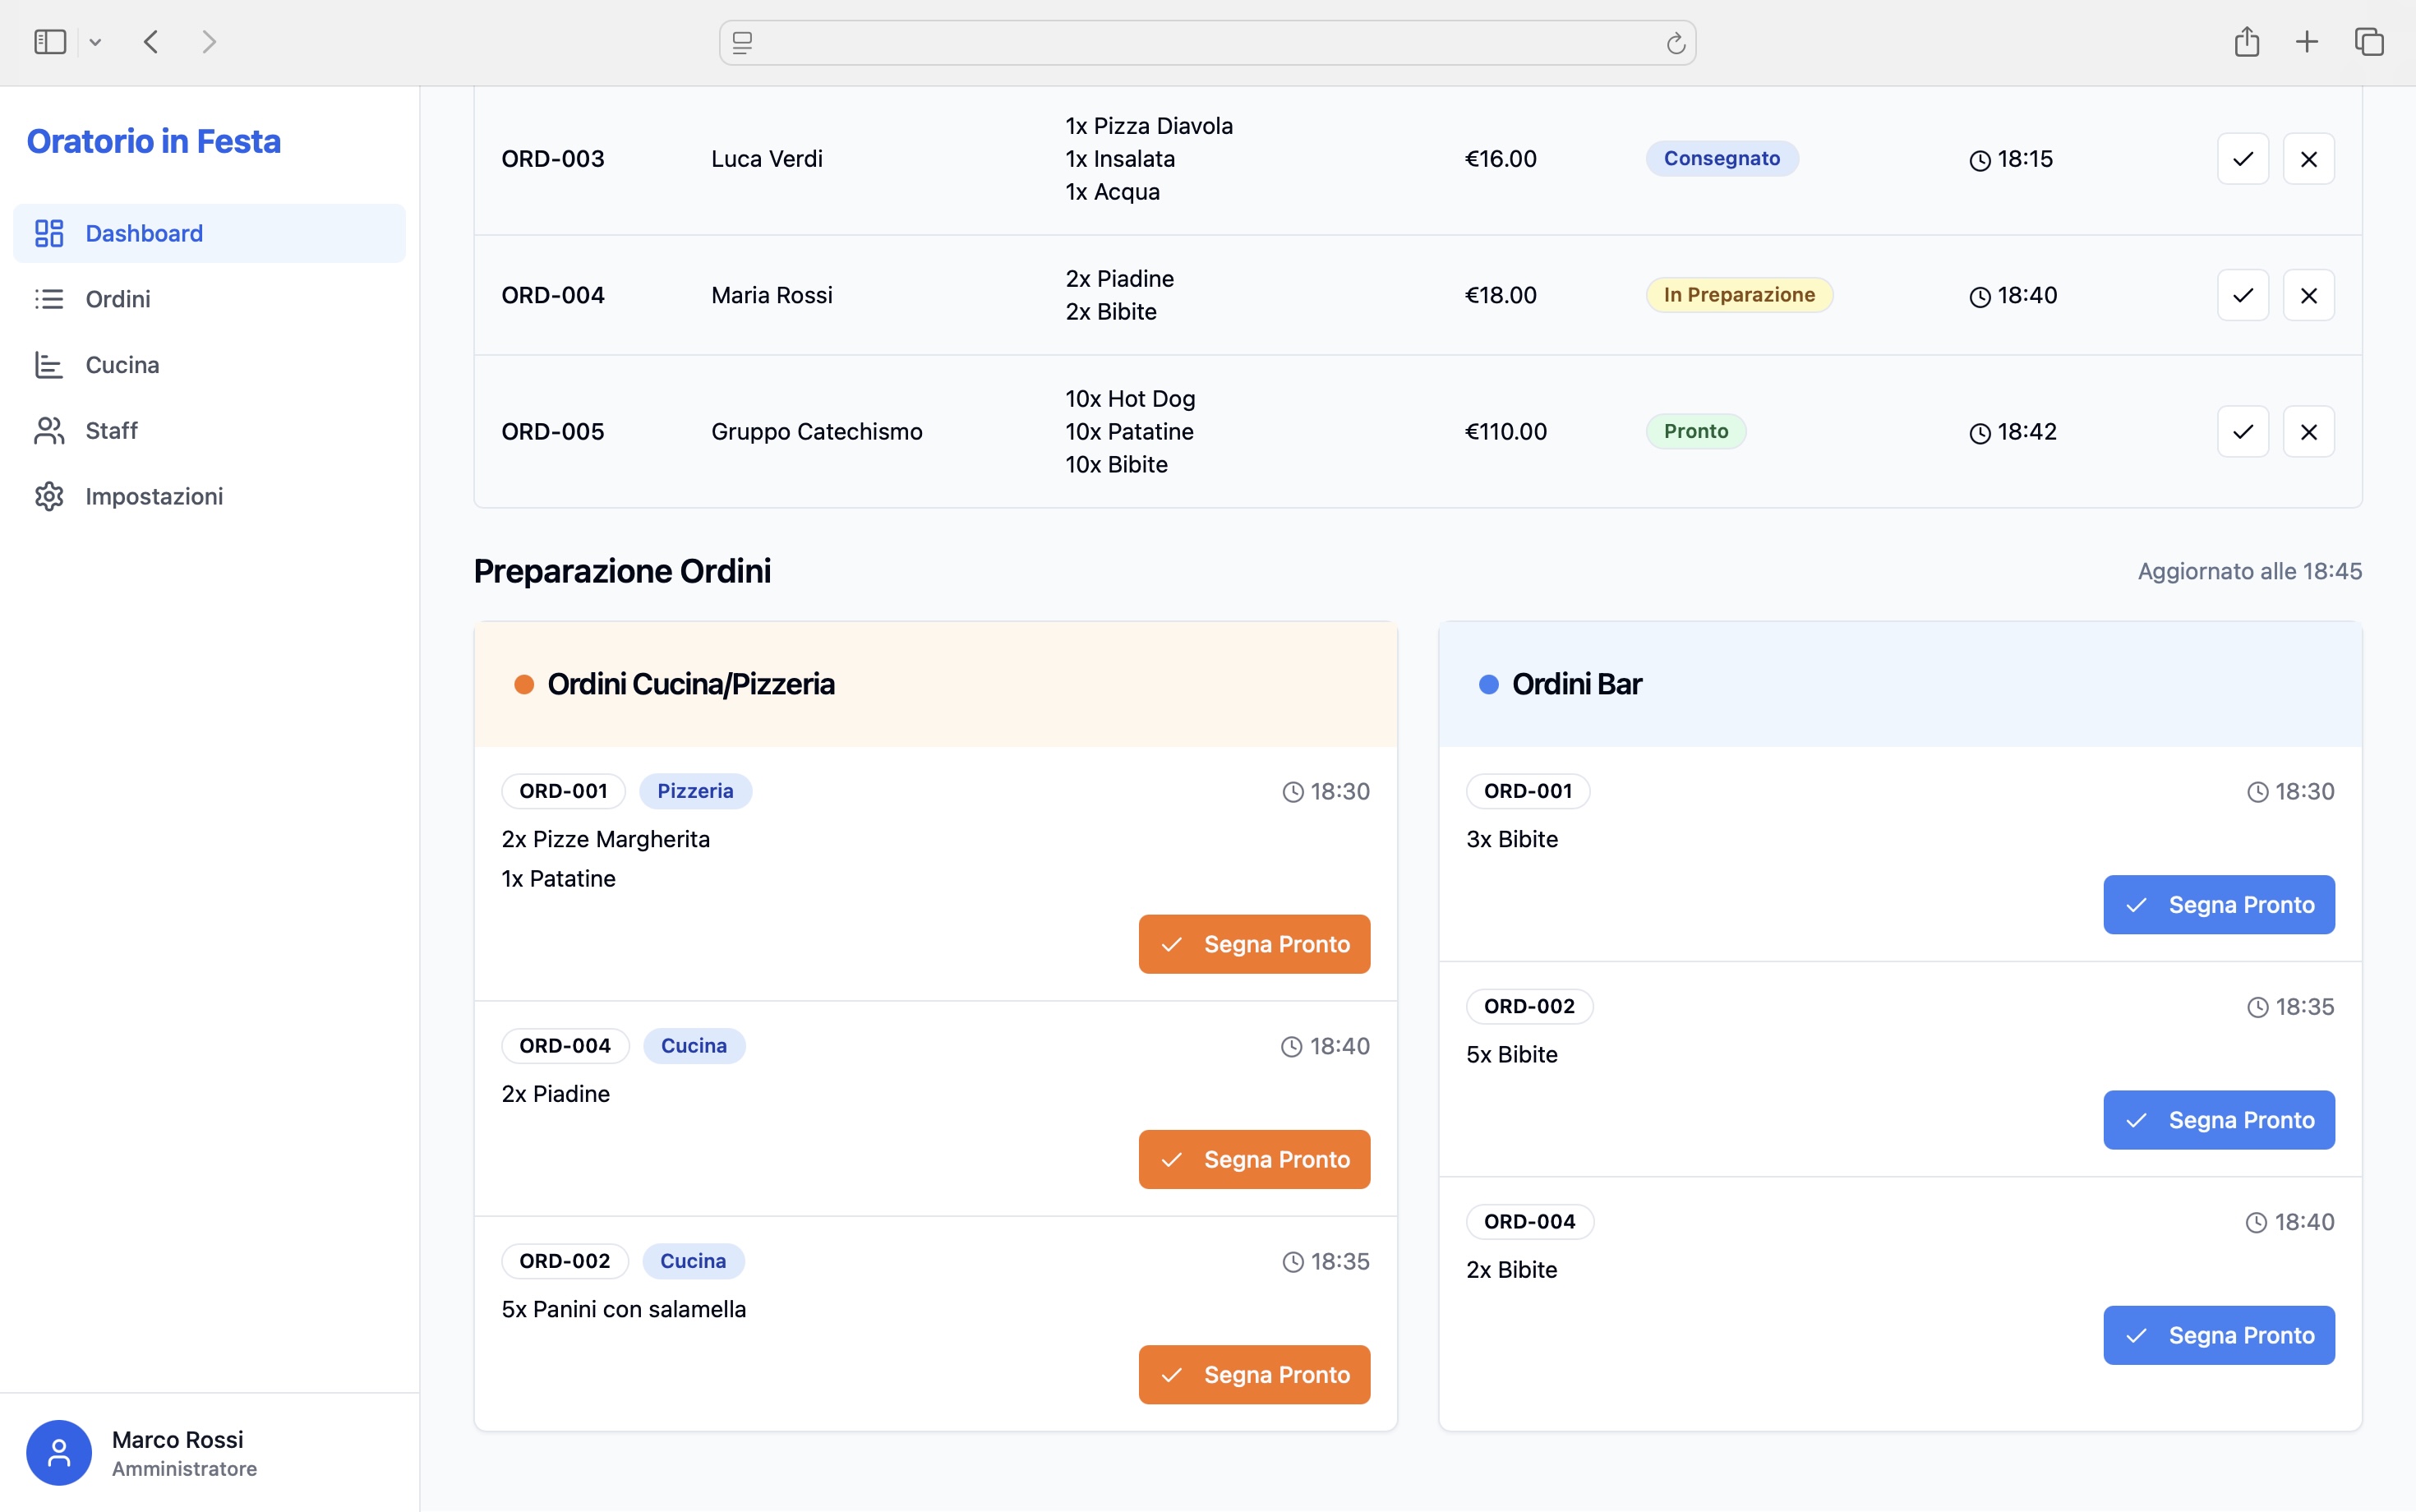Open Ordini in the sidebar menu

(x=118, y=299)
